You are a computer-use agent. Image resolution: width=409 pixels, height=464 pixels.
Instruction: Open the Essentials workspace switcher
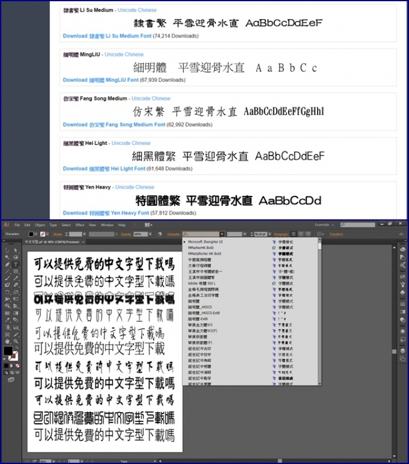324,225
